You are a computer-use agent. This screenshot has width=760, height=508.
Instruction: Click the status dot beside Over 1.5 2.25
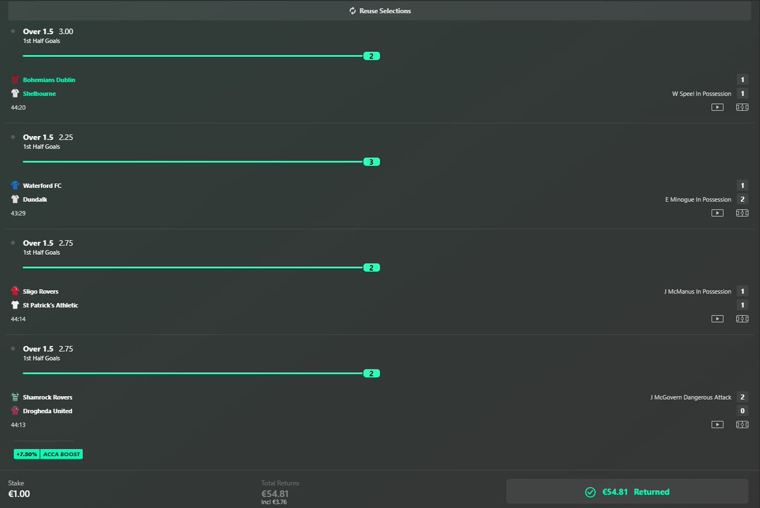coord(13,136)
